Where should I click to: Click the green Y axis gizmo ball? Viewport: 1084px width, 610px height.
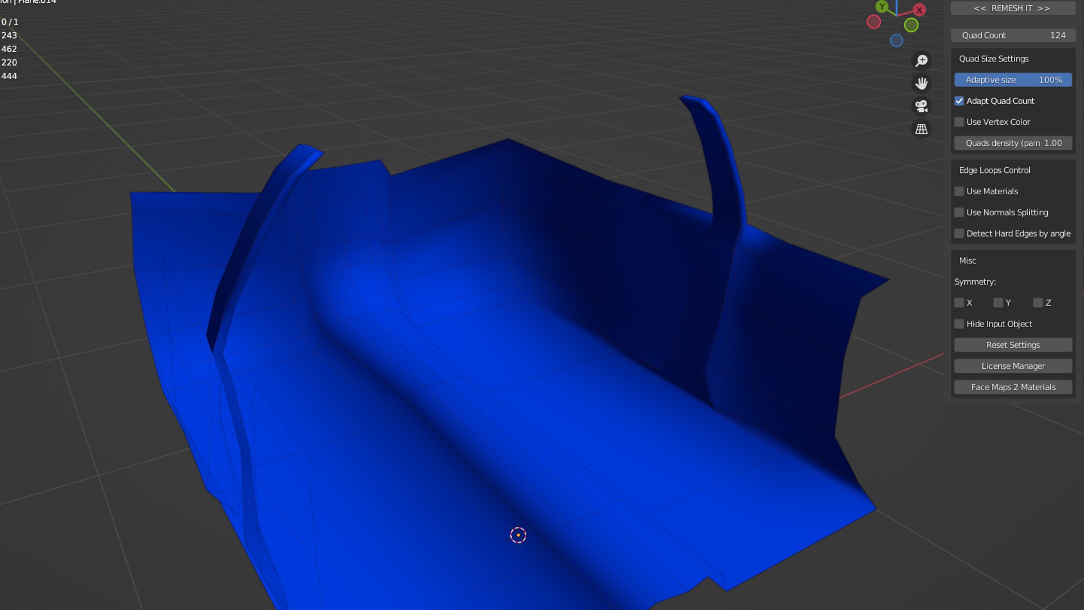coord(881,7)
